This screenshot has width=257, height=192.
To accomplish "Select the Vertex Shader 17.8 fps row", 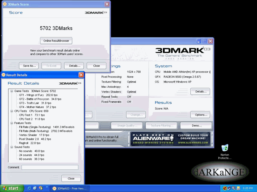I will coord(34,135).
